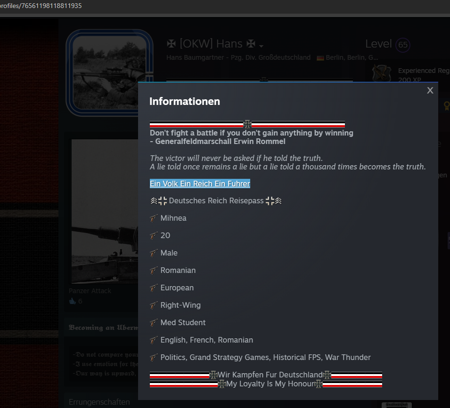This screenshot has height=408, width=450.
Task: Click the cross emblem on the top divider
Action: 247,124
